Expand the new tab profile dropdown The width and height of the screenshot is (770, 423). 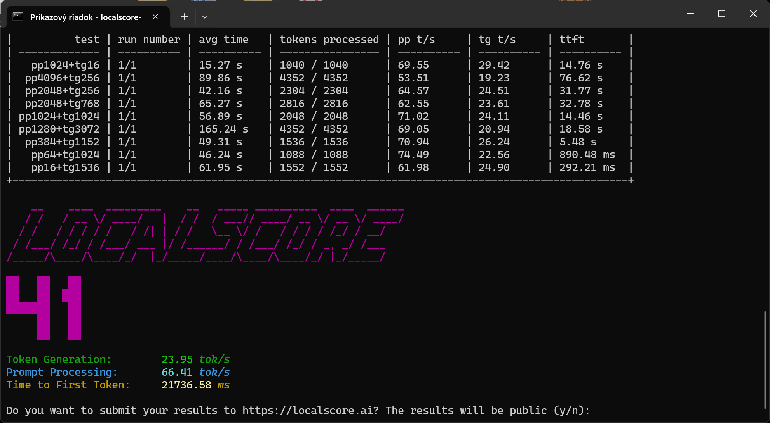[x=204, y=17]
